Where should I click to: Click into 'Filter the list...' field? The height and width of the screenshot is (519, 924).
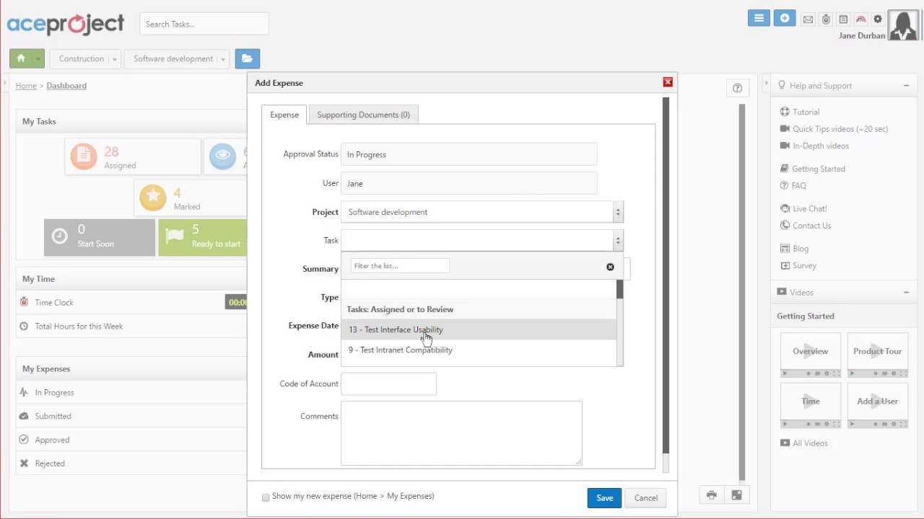click(x=400, y=266)
